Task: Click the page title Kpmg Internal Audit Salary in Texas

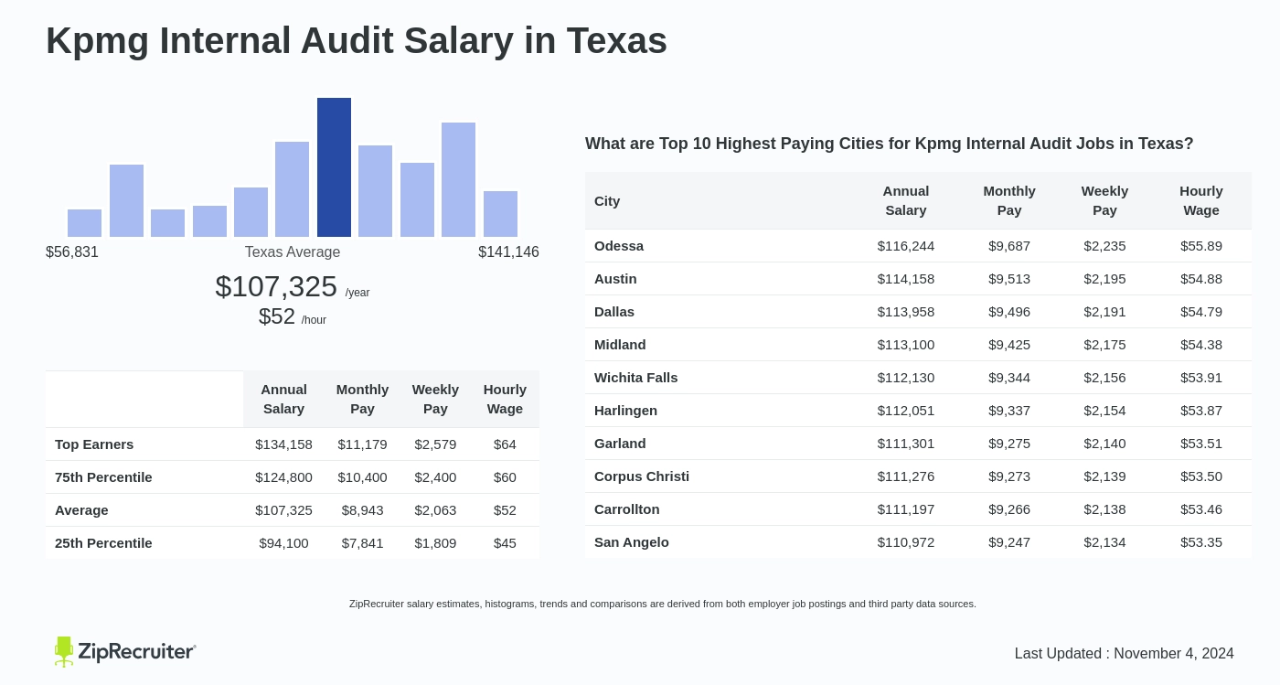Action: [x=357, y=40]
